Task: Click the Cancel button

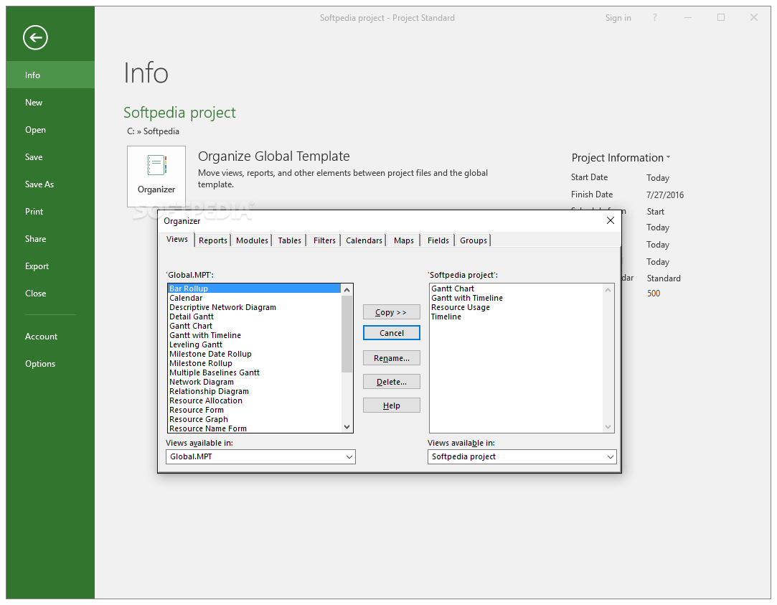Action: pos(392,333)
